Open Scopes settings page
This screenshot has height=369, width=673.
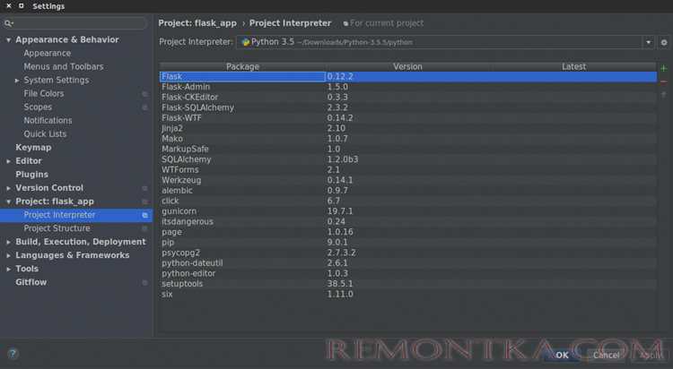coord(38,107)
